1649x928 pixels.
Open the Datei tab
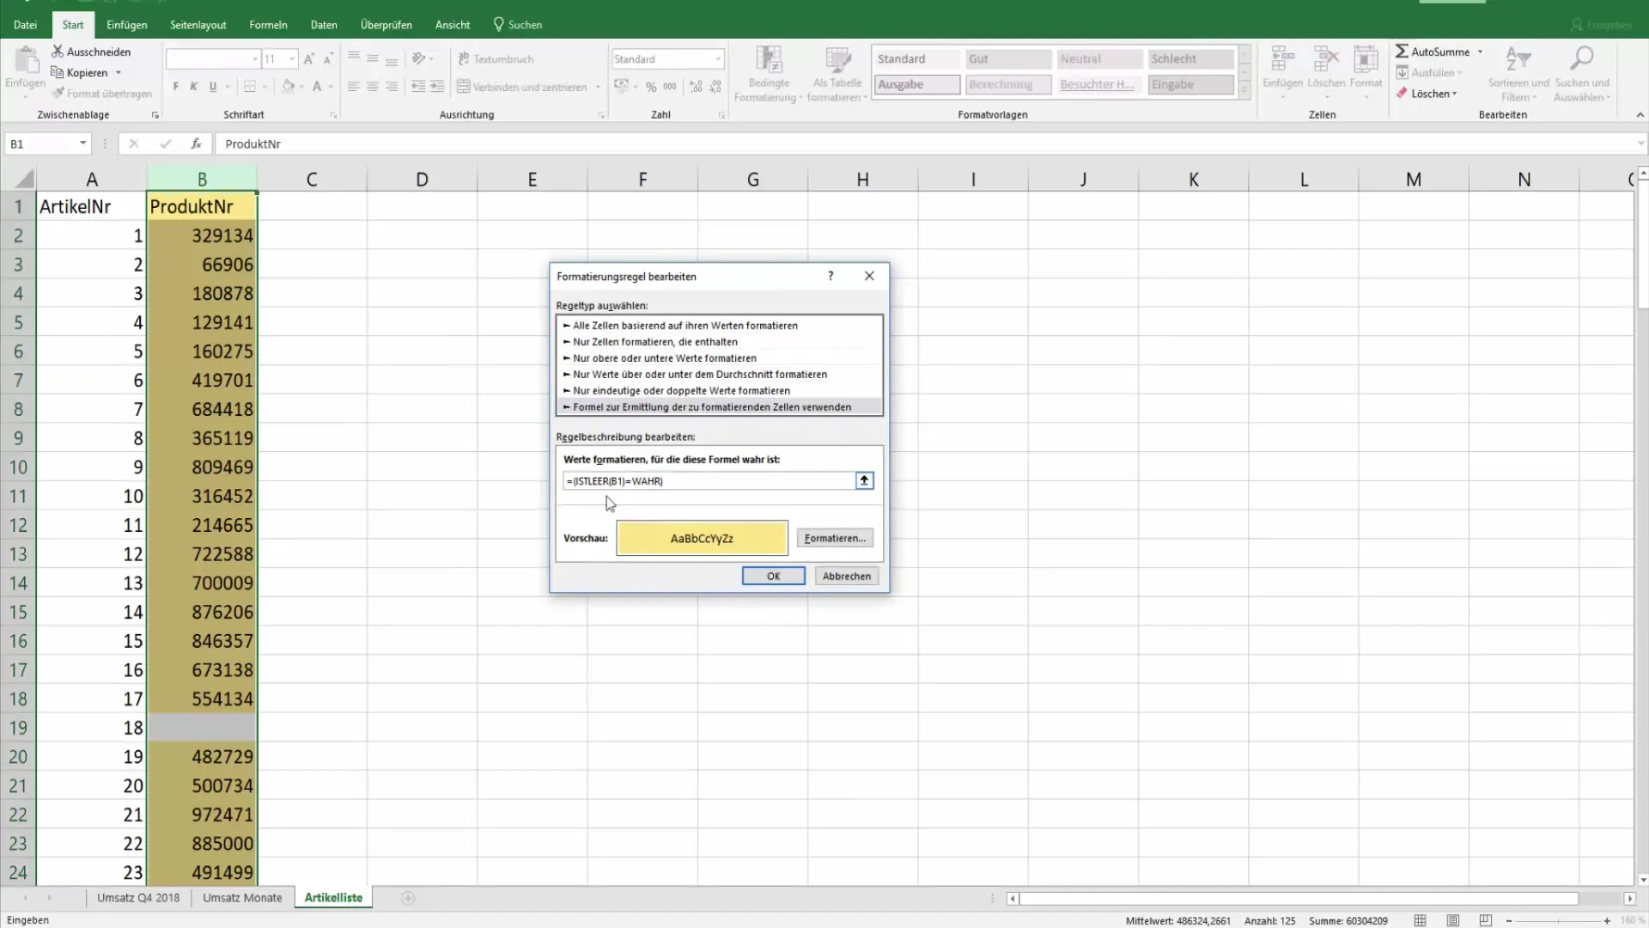click(25, 25)
